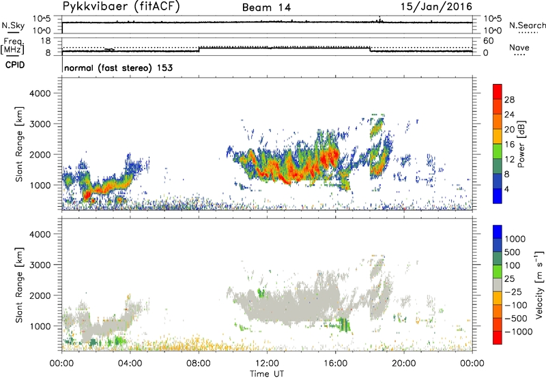Image resolution: width=546 pixels, height=378 pixels.
Task: Select the 4000 tick in power panel
Action: pos(40,93)
